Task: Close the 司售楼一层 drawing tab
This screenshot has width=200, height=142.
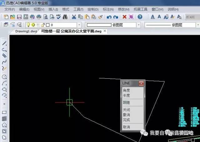Action: [x=105, y=31]
